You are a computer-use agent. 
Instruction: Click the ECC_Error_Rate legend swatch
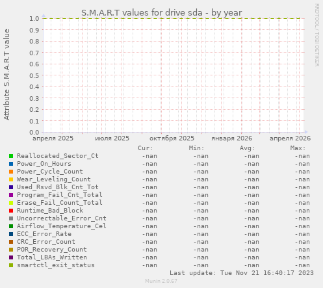[x=11, y=234]
